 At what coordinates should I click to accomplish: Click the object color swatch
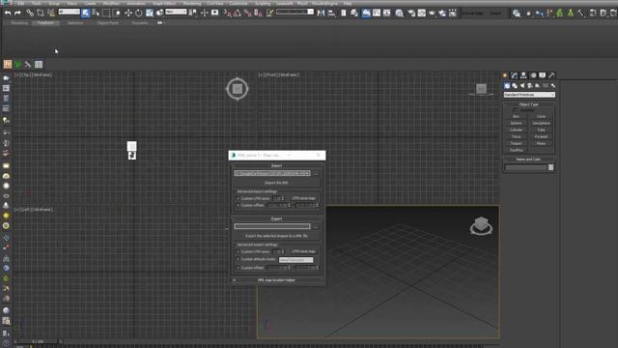551,167
